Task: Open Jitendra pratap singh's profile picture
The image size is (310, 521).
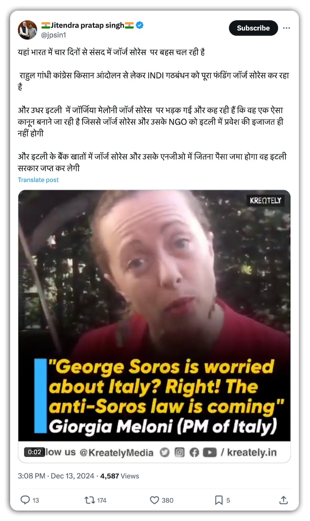Action: tap(28, 30)
